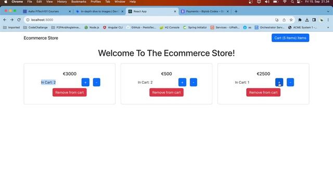Open the Chrome profile avatar
Viewport: 333px width, 187px height.
coord(322,20)
